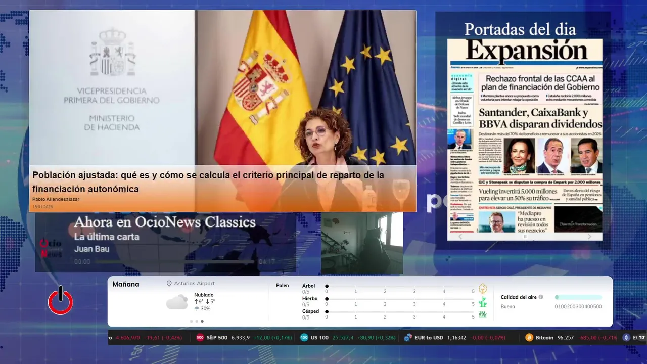Click the Césped grass pollen icon
Viewport: 647px width, 364px height.
pos(483,314)
